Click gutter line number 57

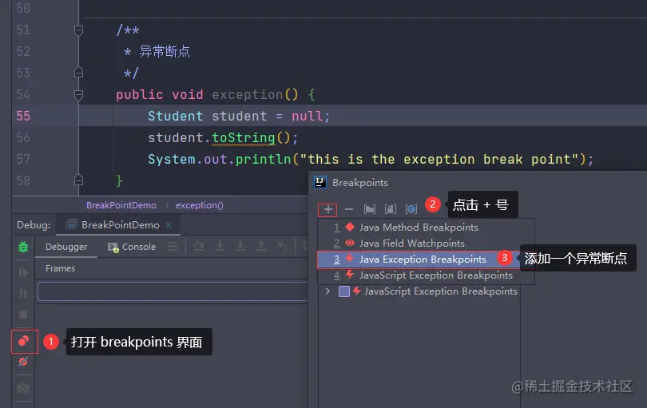23,159
